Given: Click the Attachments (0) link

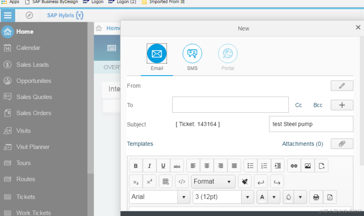Looking at the screenshot, I should 303,144.
